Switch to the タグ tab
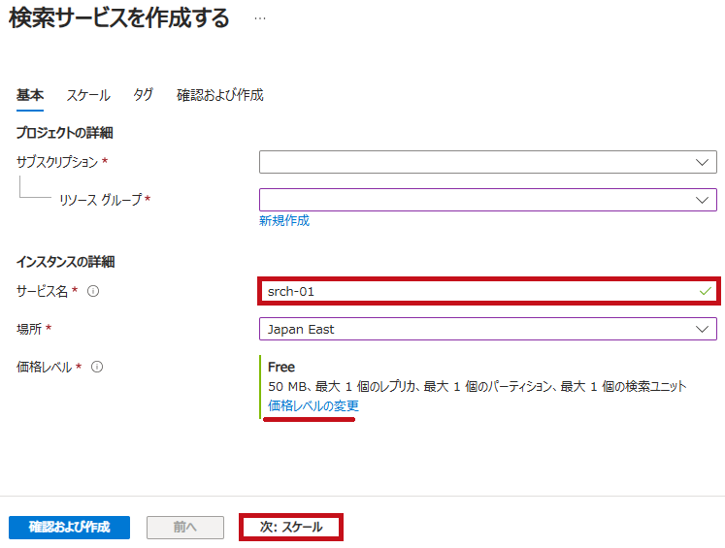This screenshot has height=548, width=725. pyautogui.click(x=144, y=95)
